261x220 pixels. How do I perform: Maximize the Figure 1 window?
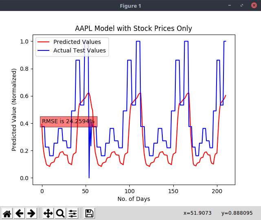242,5
